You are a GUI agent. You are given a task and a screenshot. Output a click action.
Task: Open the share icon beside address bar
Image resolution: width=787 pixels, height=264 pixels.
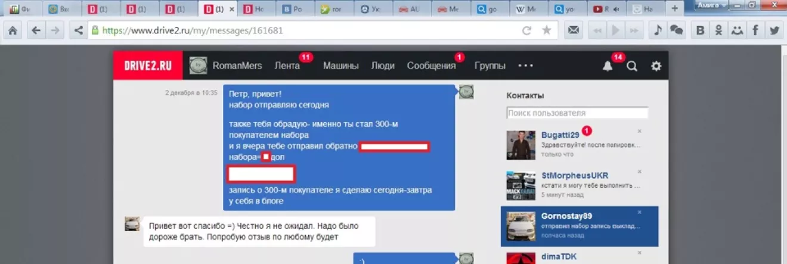pos(78,30)
